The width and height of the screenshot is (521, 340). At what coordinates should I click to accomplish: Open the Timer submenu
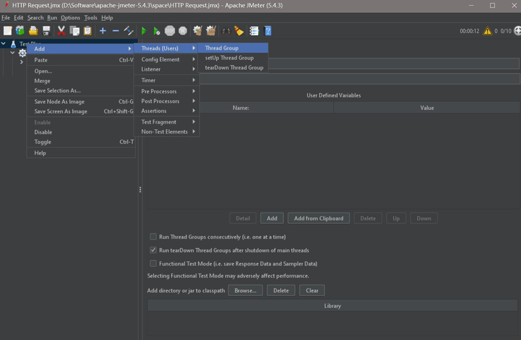coord(167,80)
